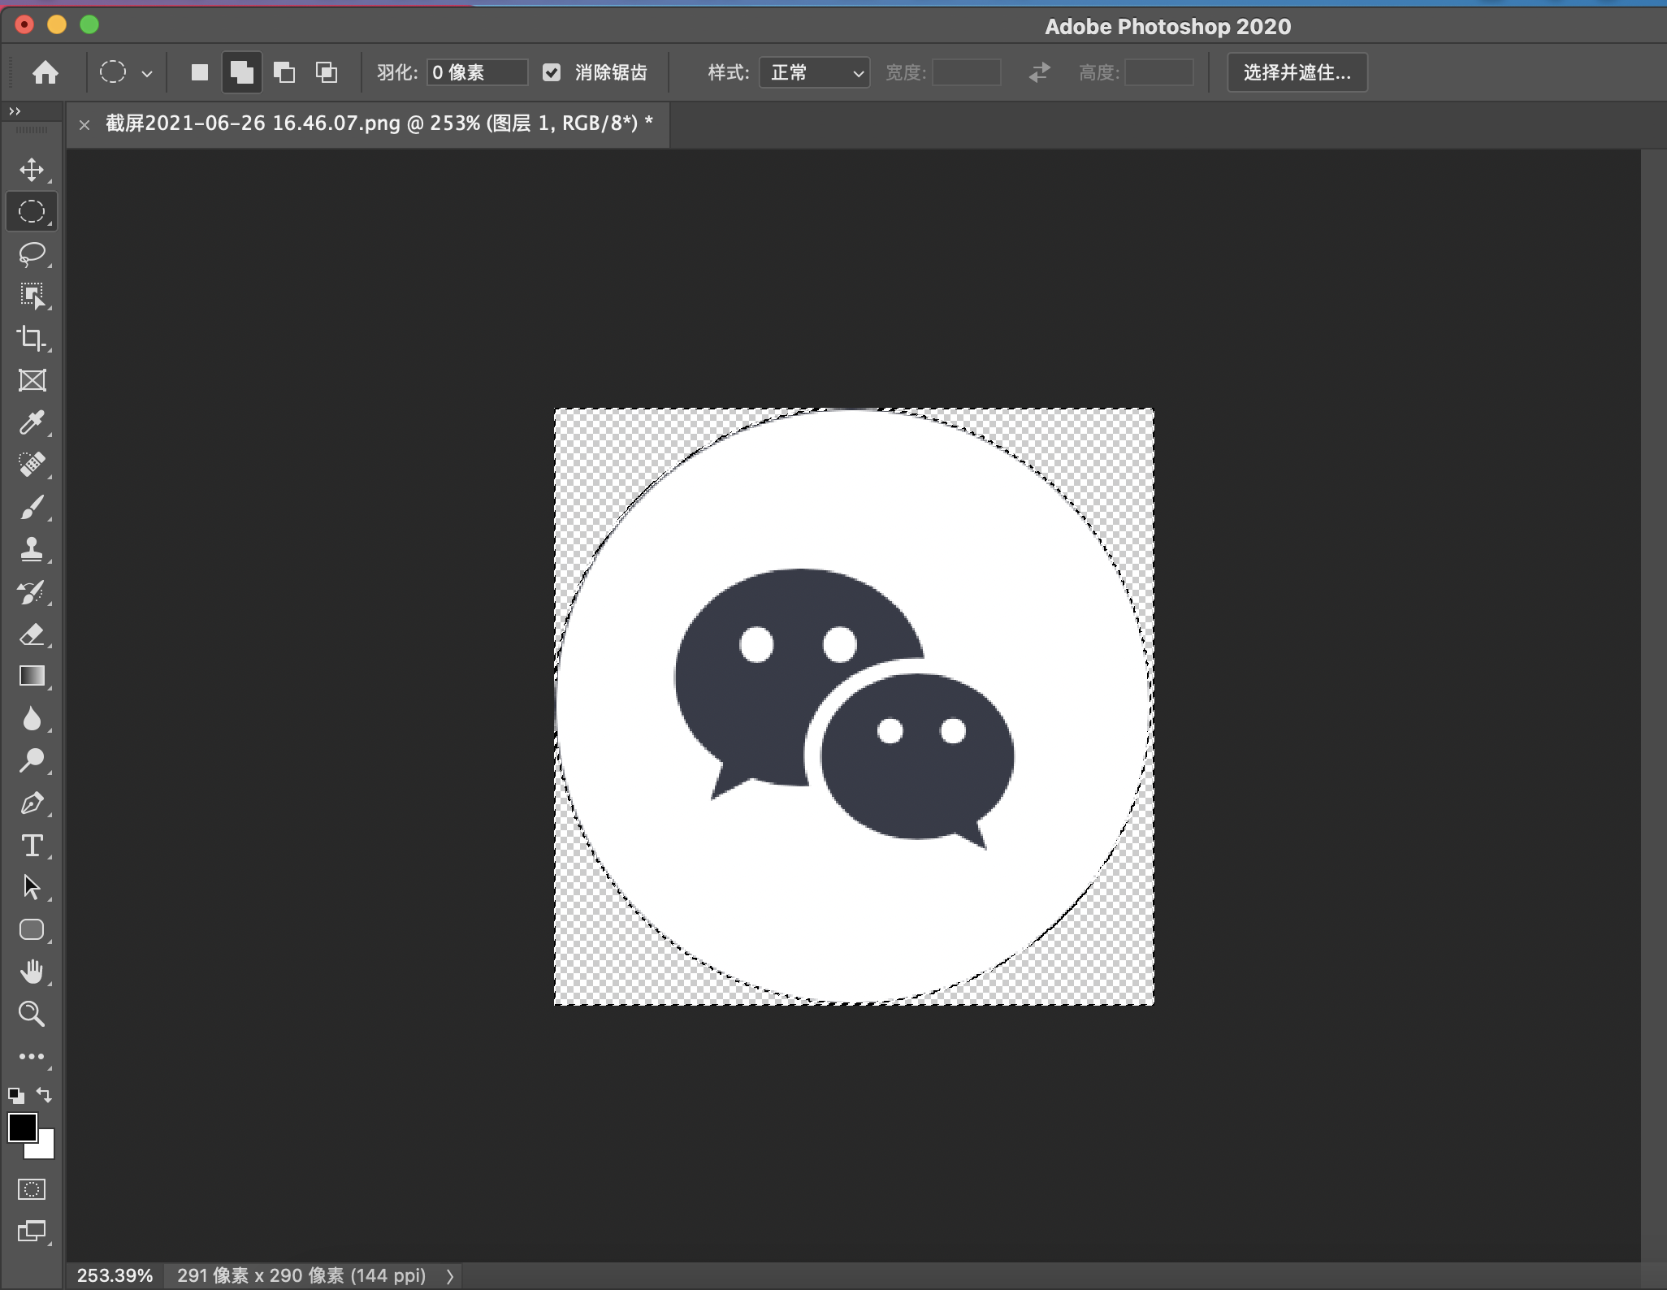Choose New selection mode
Image resolution: width=1667 pixels, height=1290 pixels.
click(x=200, y=73)
